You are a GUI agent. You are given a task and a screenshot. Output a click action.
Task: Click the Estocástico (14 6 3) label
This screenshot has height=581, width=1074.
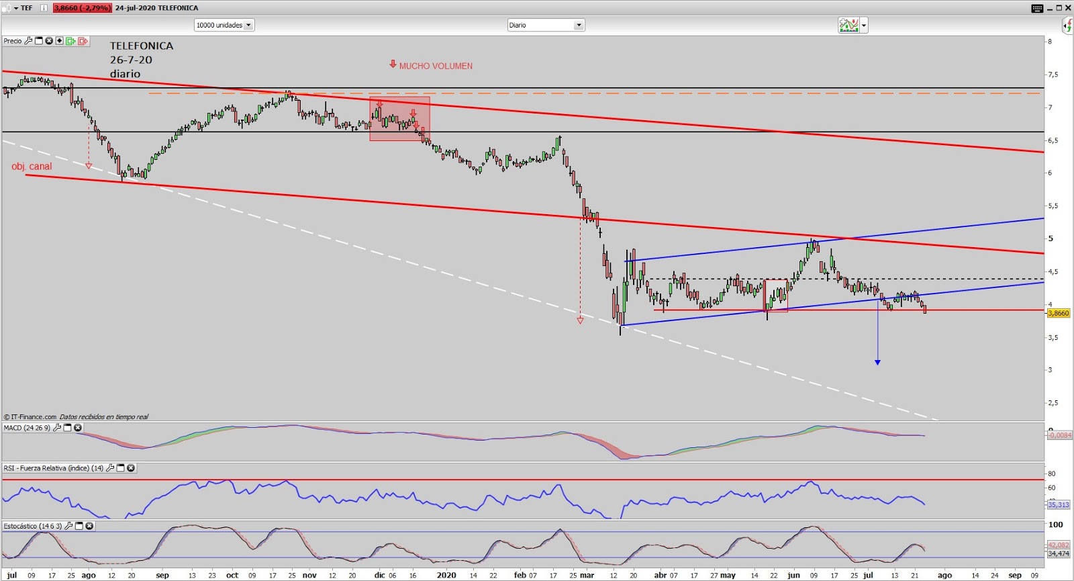point(33,526)
